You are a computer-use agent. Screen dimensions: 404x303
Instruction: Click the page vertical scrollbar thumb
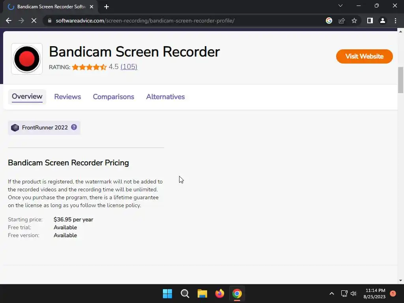click(x=400, y=80)
